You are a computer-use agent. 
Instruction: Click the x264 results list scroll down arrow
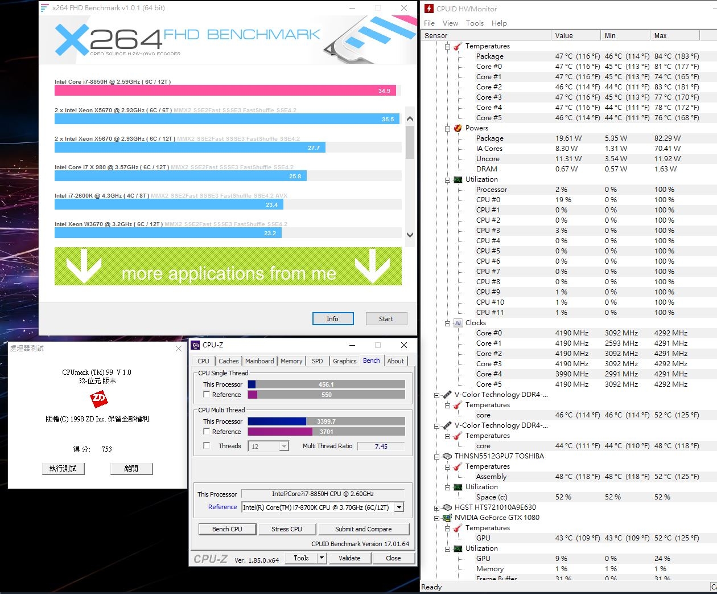pos(410,235)
